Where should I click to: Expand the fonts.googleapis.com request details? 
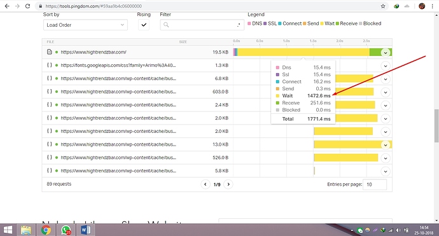pos(386,66)
